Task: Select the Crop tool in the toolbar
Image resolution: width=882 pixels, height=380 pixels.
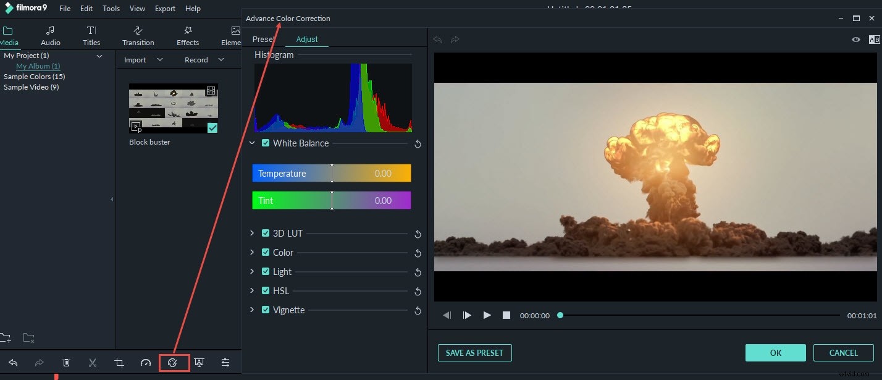Action: (119, 363)
